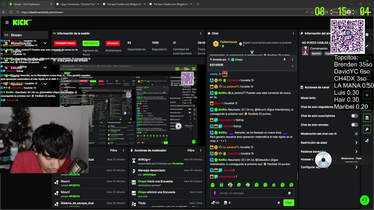This screenshot has width=374, height=210.
Task: Click Nicurri's name on the !roulette 12 message
Action: 218,103
